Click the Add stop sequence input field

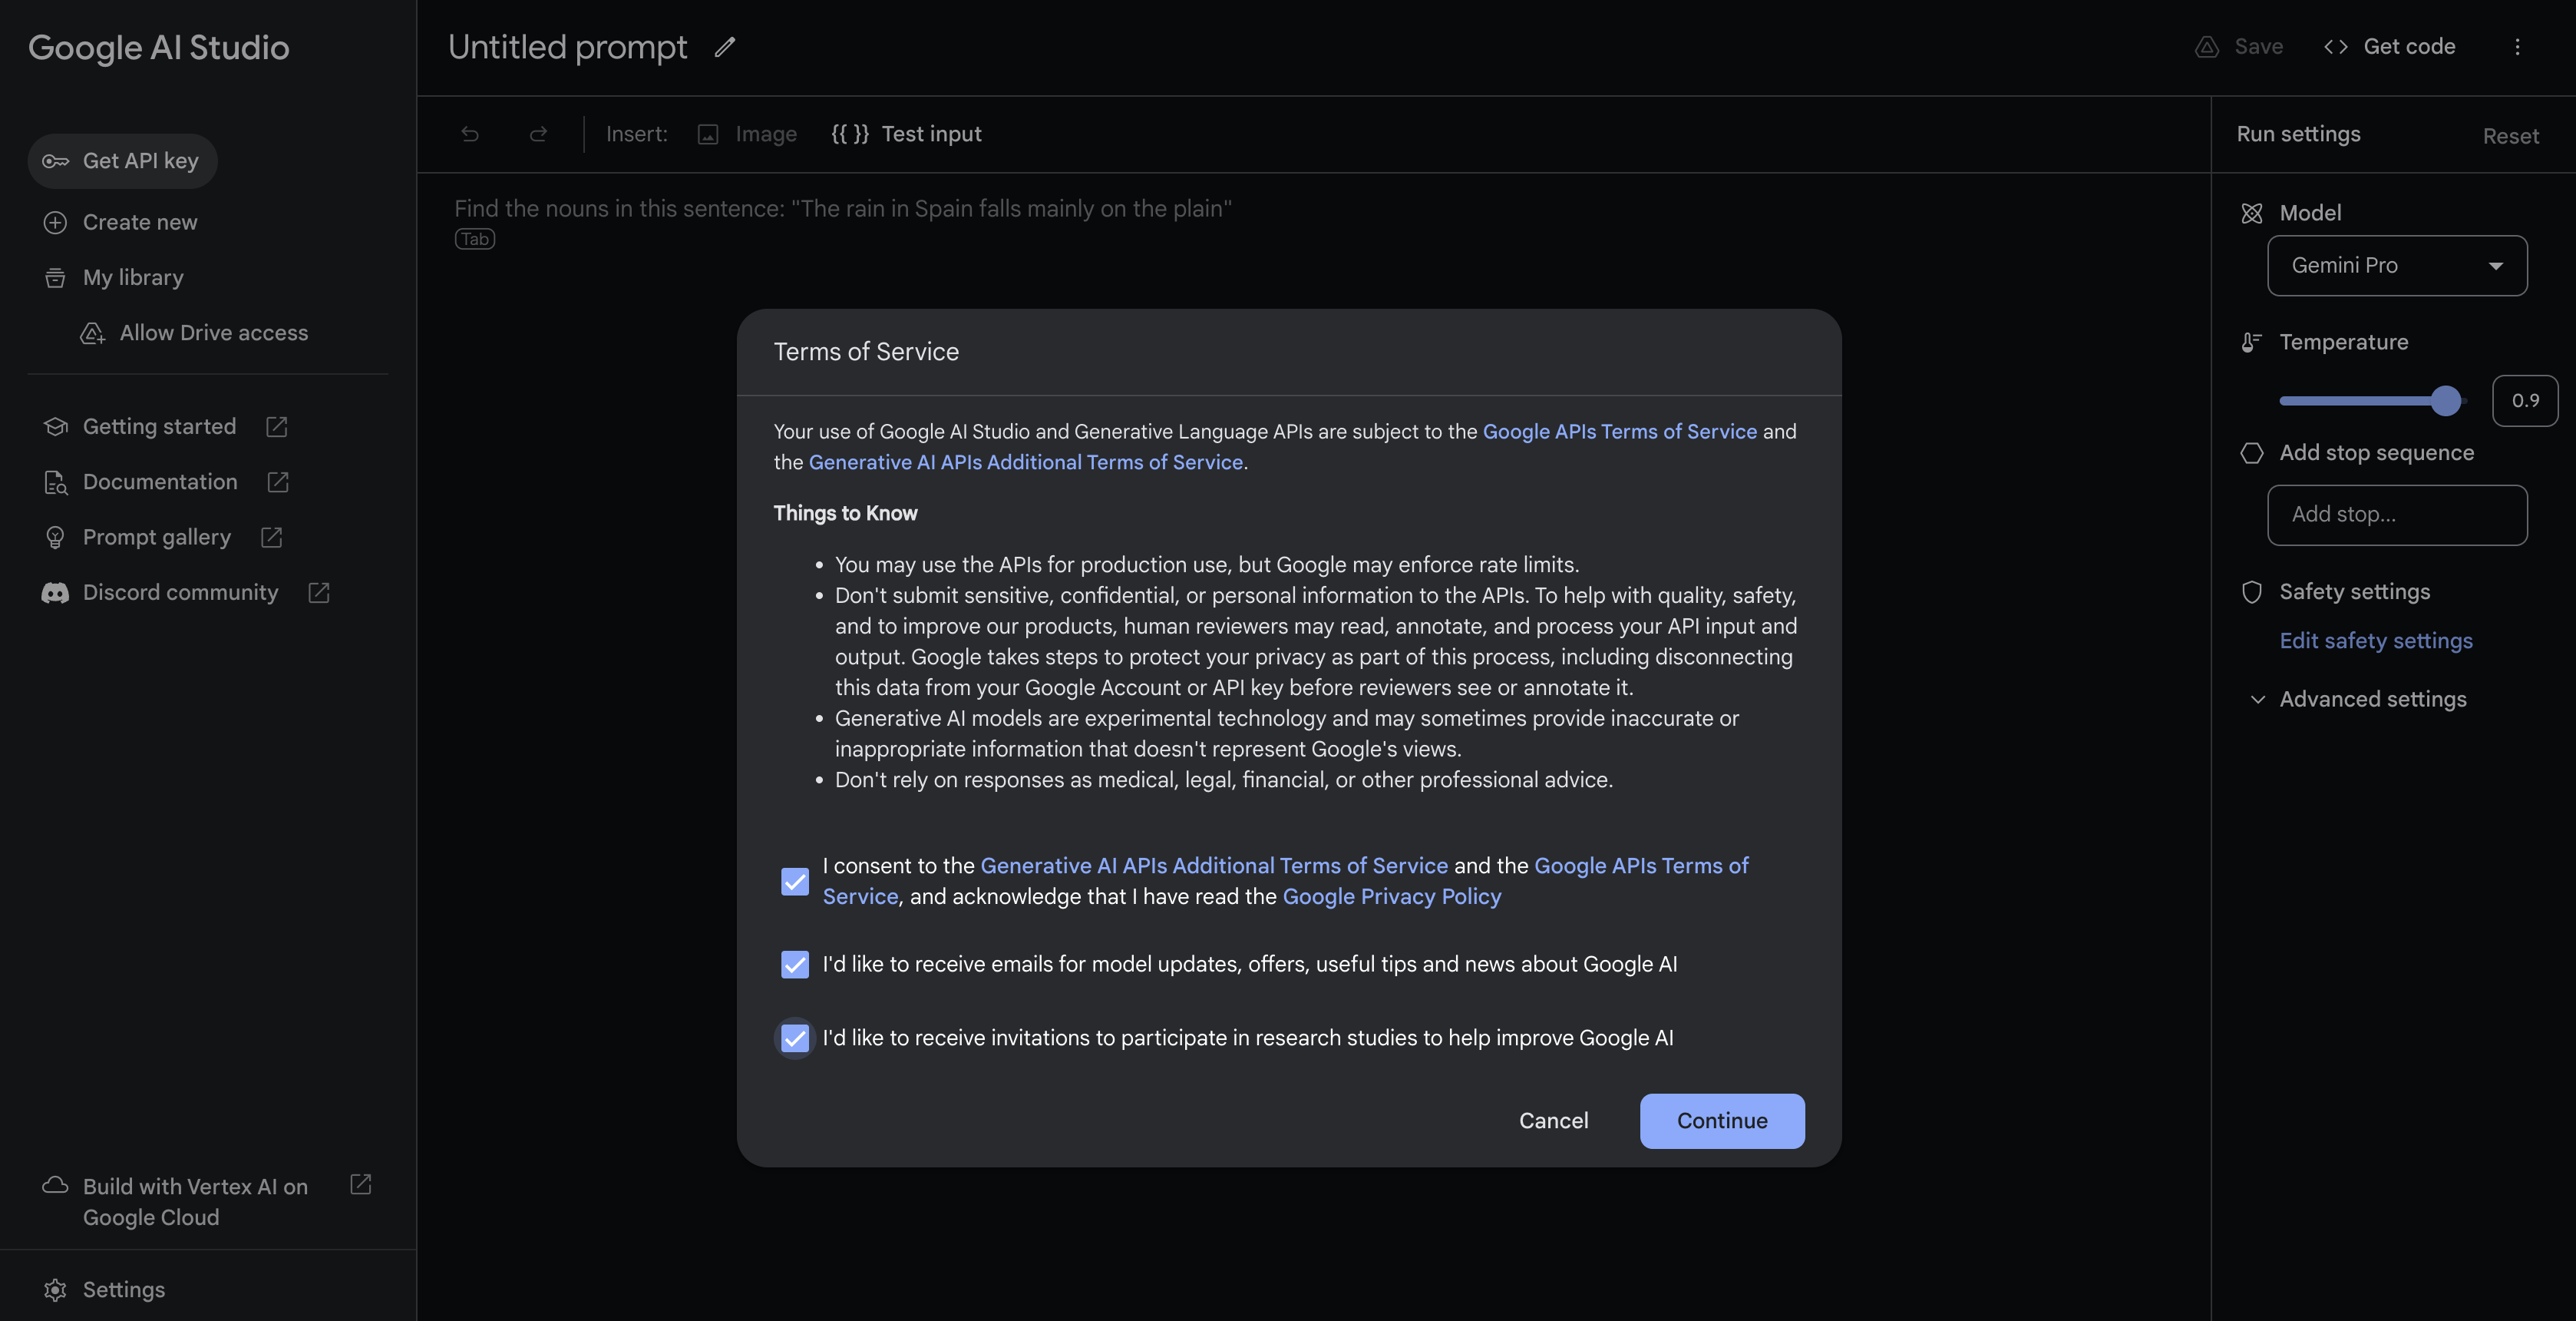[x=2396, y=515]
